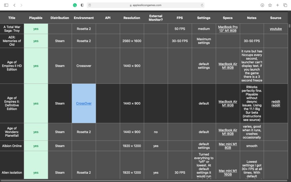Click the first reddit source link
This screenshot has width=291, height=182.
[x=276, y=102]
